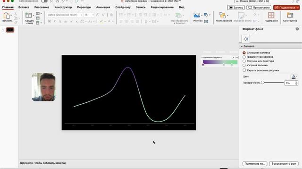This screenshot has width=302, height=169.
Task: Select slide 1 thumbnail
Action: tap(10, 30)
